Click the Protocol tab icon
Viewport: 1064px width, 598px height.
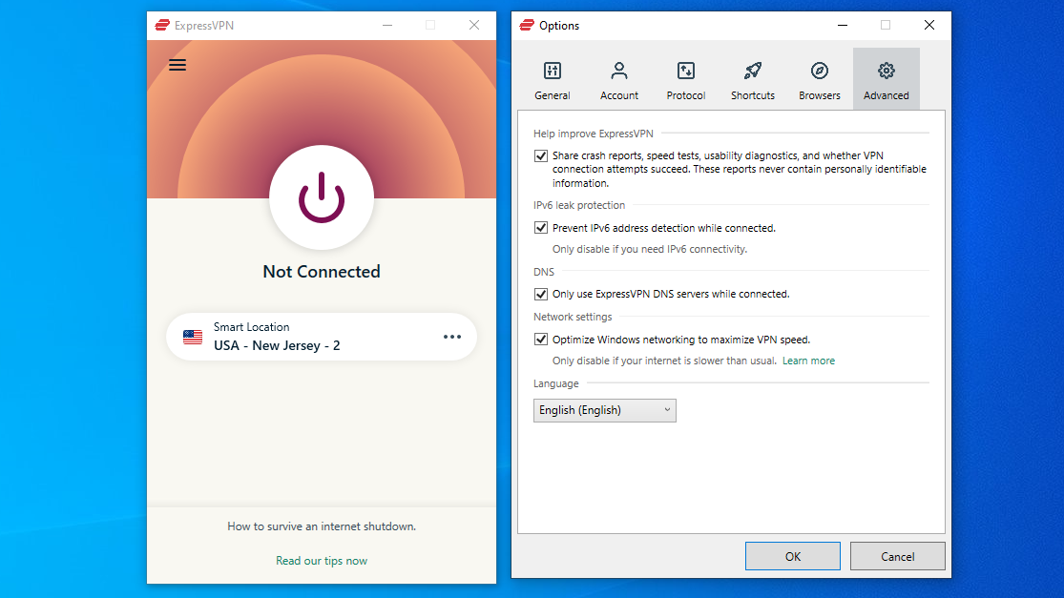[x=685, y=72]
